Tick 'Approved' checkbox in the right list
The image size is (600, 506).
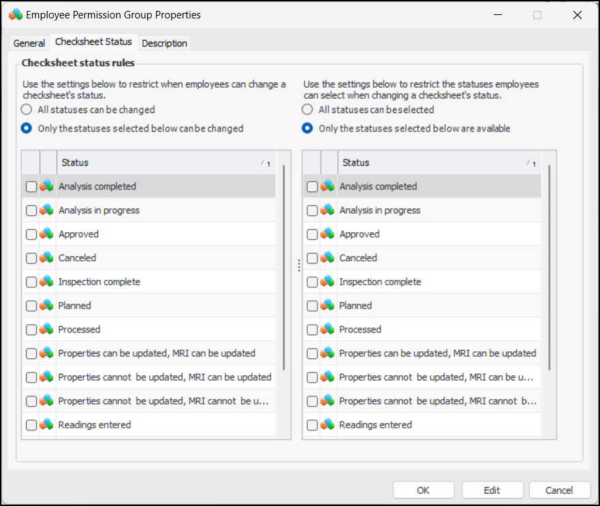(x=313, y=234)
